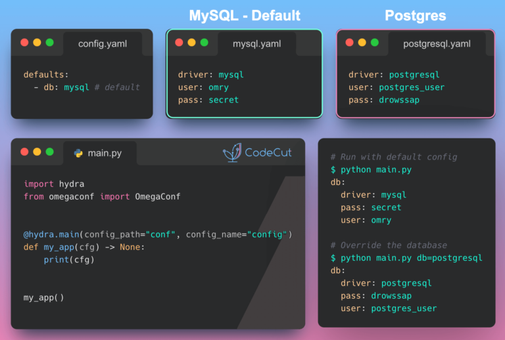The width and height of the screenshot is (505, 340).
Task: Click 'user: omry' in terminal output
Action: [366, 220]
